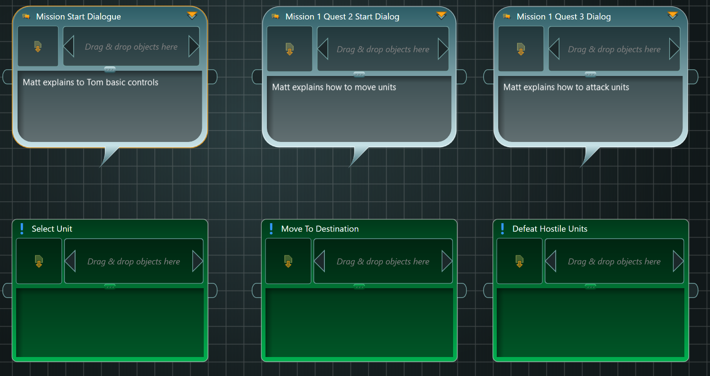The image size is (710, 376).
Task: Click the right arrow in Mission 1 Quest 2 Start Dialog
Action: 443,49
